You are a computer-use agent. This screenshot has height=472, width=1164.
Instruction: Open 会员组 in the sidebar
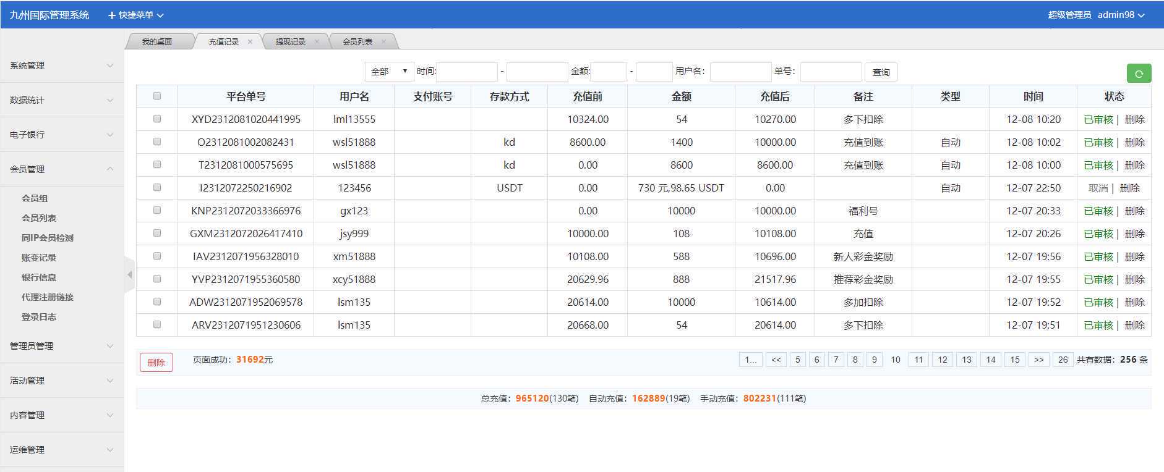(35, 198)
